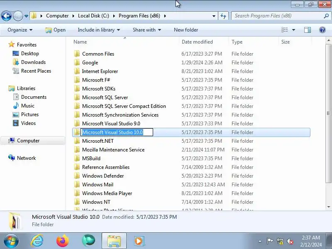Select Microsoft Visual Studio 9.0 folder
This screenshot has height=249, width=332.
[x=111, y=123]
